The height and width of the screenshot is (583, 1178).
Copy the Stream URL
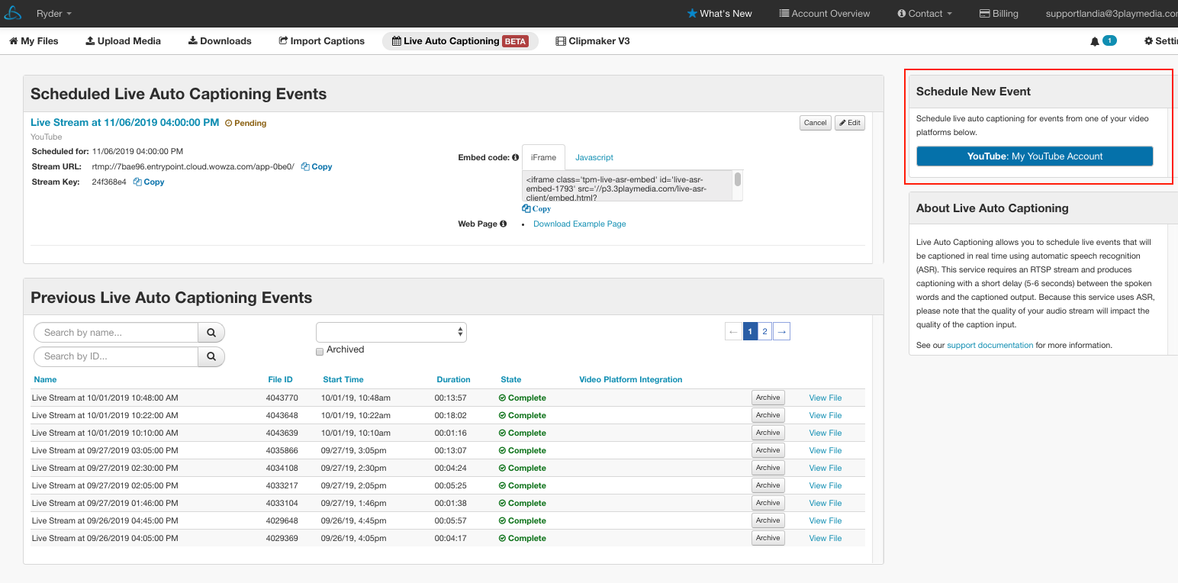[317, 167]
